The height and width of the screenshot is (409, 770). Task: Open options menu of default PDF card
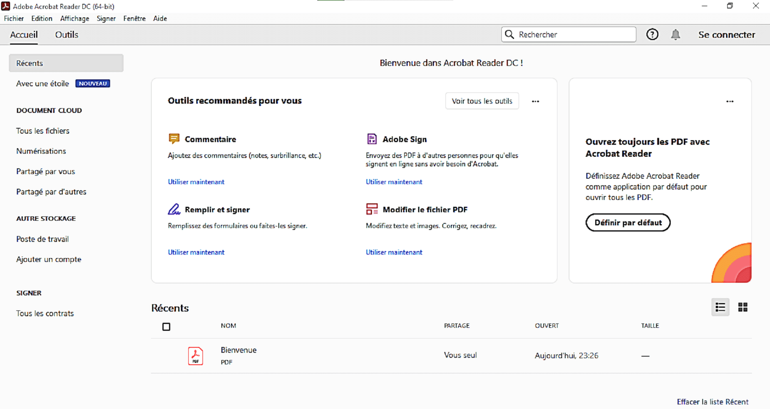(x=730, y=101)
